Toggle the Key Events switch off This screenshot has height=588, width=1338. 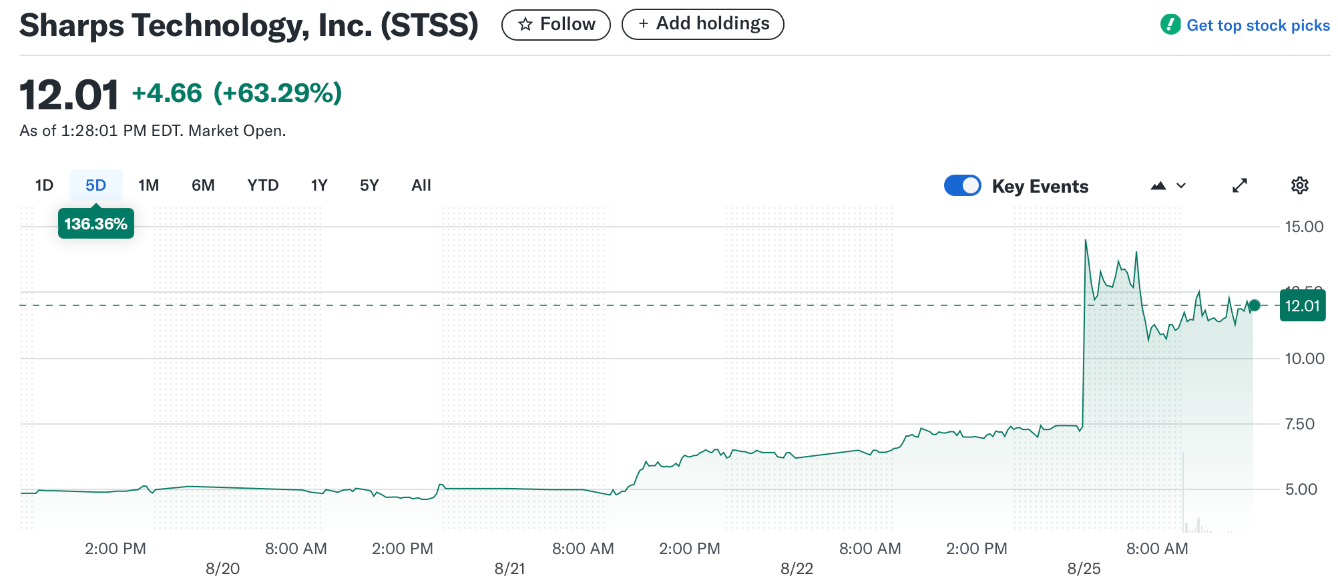click(962, 185)
